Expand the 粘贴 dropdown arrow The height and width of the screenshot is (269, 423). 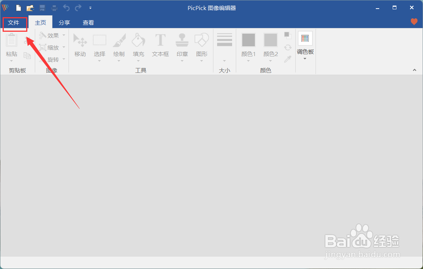(11, 61)
